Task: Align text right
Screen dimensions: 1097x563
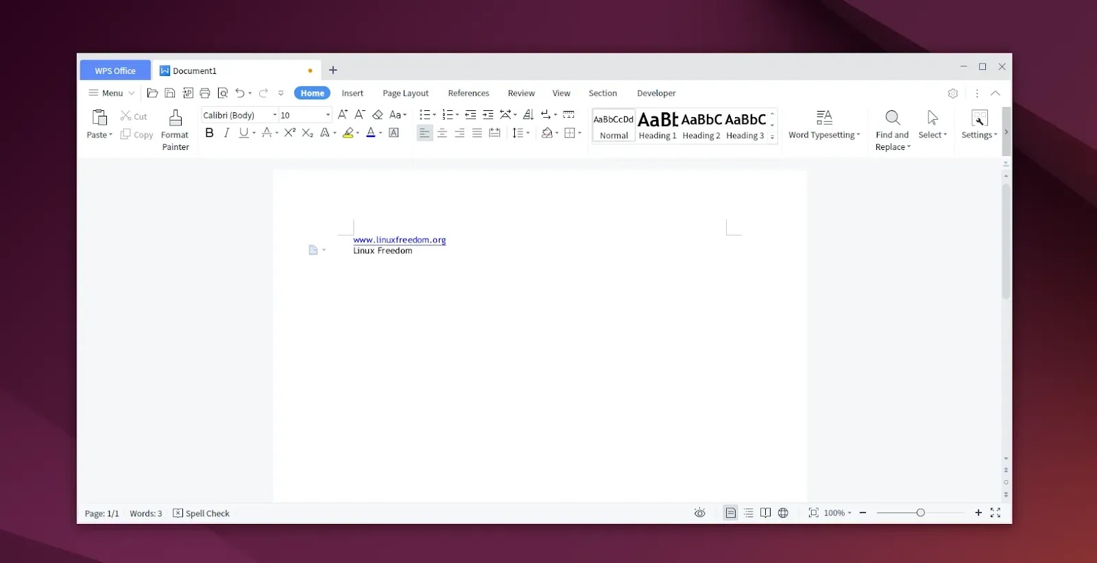Action: point(460,133)
